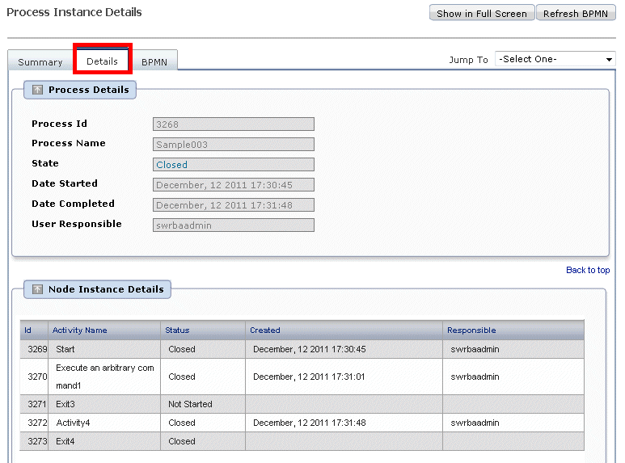Click the Process Details section title
Viewport: 625px width, 463px height.
click(88, 90)
